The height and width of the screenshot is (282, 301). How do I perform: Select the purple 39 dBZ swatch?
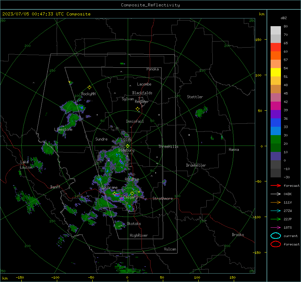276,114
